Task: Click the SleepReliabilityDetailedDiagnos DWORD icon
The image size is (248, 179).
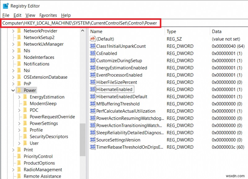Action: (92, 133)
